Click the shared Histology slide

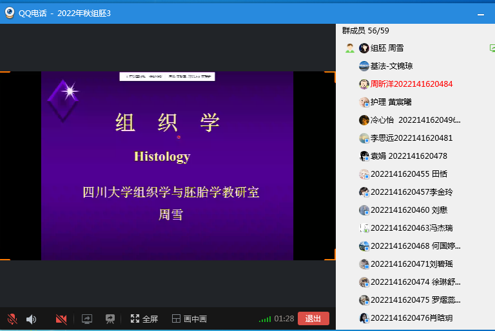pos(167,166)
